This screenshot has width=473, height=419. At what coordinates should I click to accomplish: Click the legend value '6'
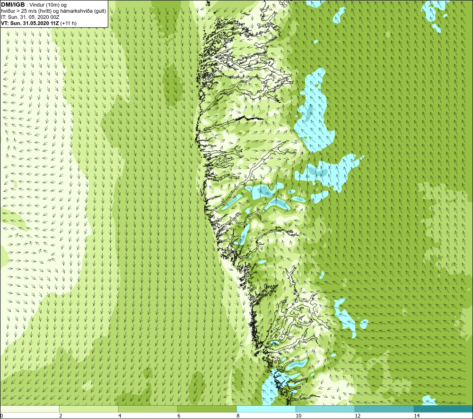coord(179,416)
